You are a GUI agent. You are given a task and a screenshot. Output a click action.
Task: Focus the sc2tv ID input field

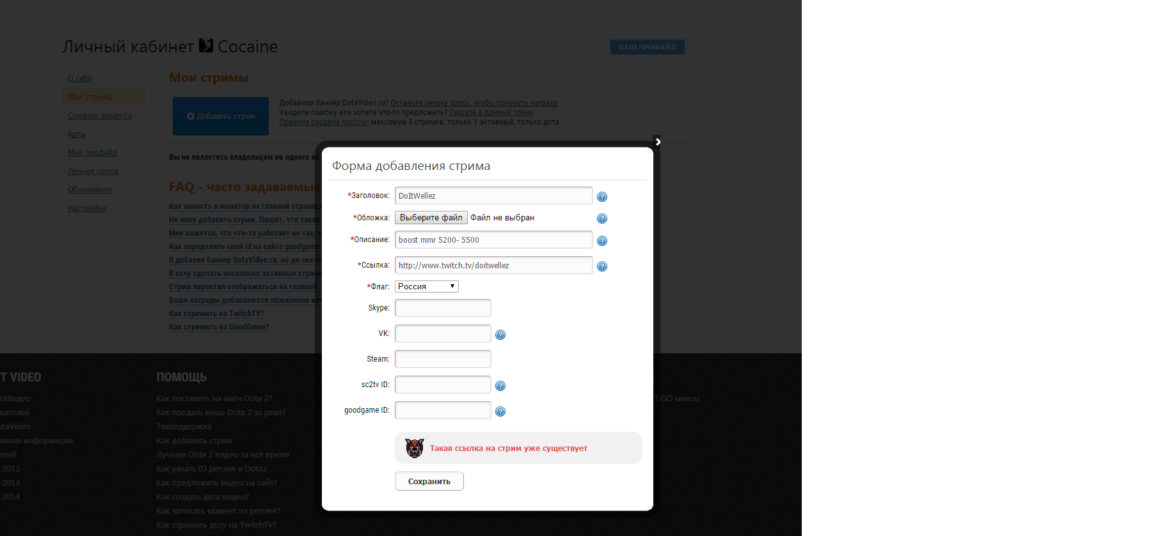tap(443, 385)
